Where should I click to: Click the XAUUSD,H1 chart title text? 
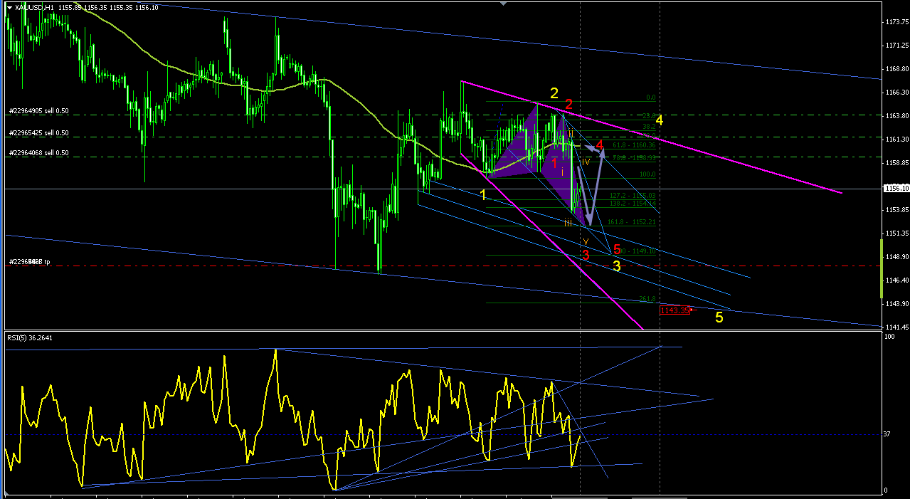click(34, 7)
